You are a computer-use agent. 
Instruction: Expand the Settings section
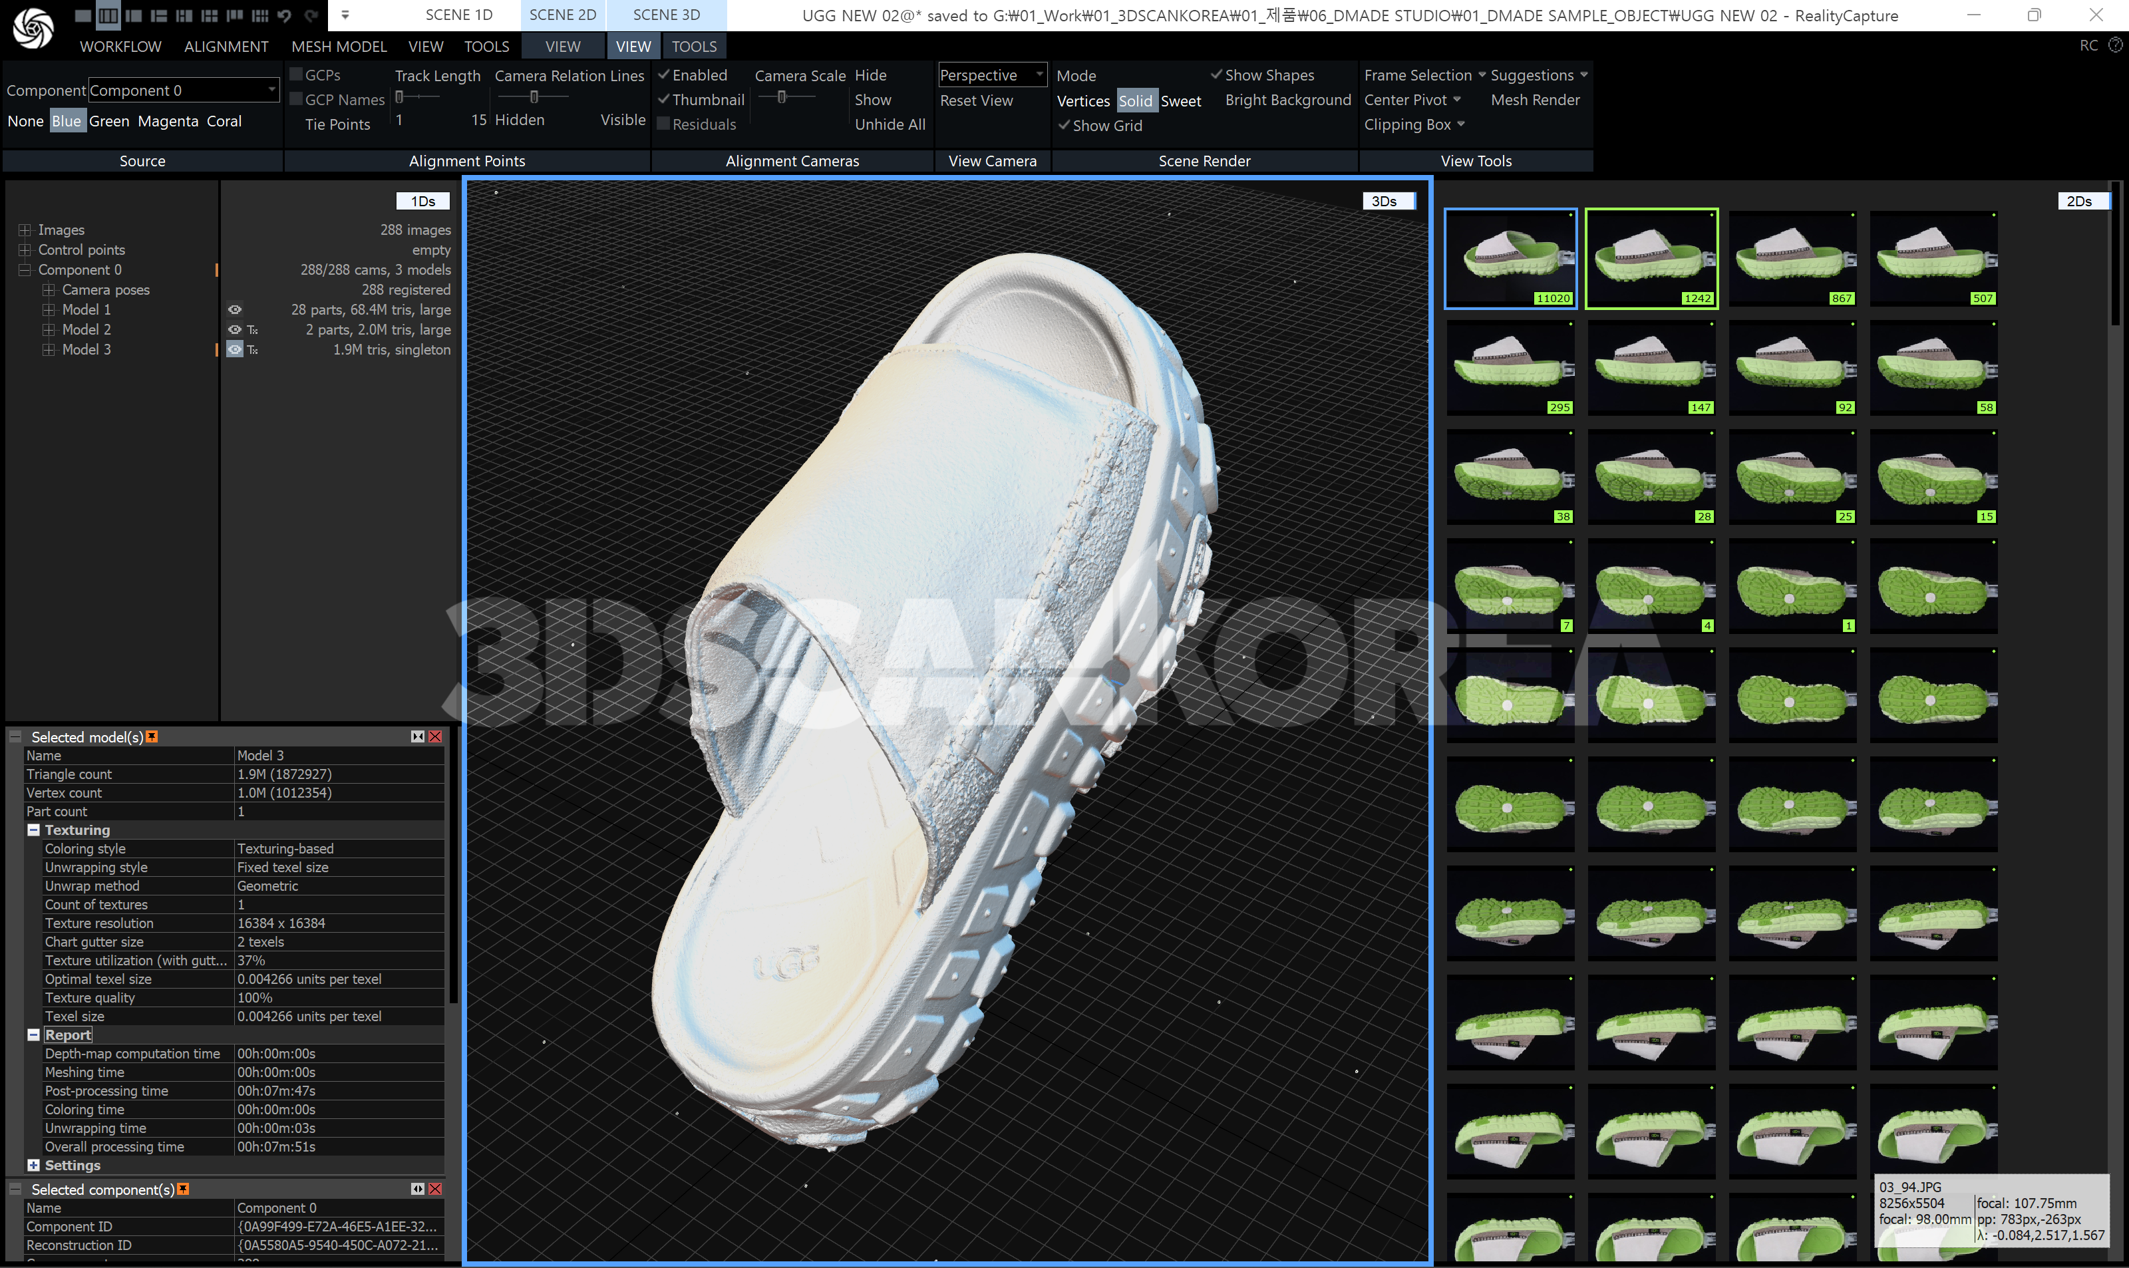[x=33, y=1166]
